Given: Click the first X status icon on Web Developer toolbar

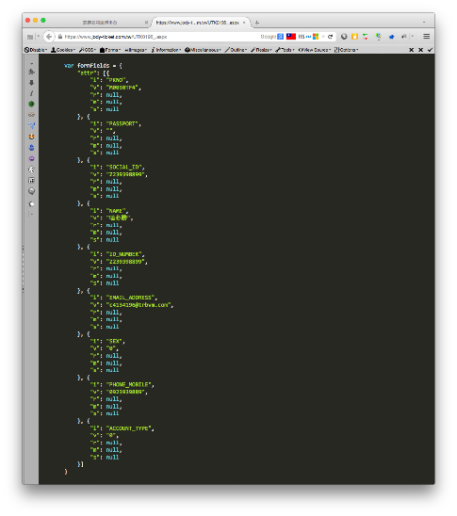Looking at the screenshot, I should point(411,50).
